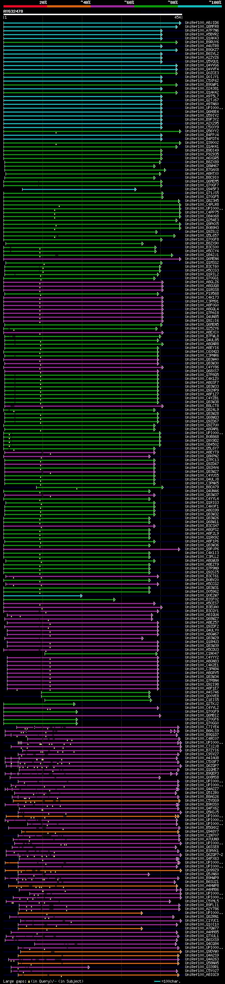The height and width of the screenshot is (984, 225).
Task: Click the short cyan Q945F3 alignment bar
Action: (79, 189)
